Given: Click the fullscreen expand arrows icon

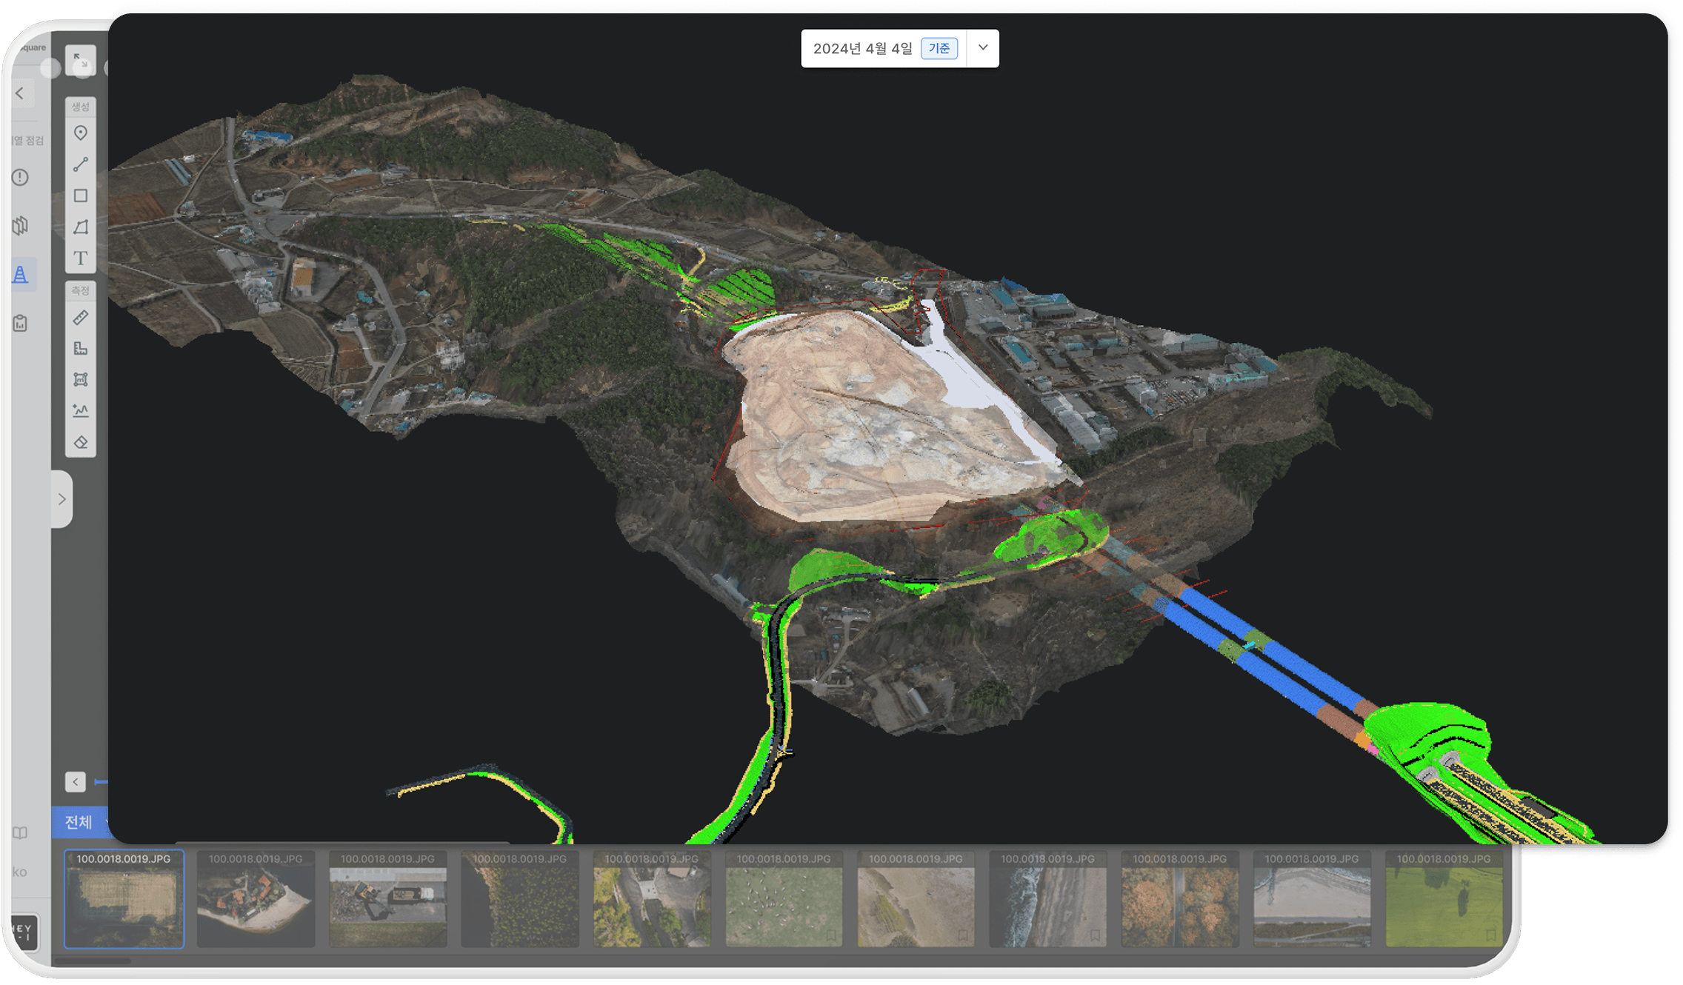Looking at the screenshot, I should (x=81, y=61).
